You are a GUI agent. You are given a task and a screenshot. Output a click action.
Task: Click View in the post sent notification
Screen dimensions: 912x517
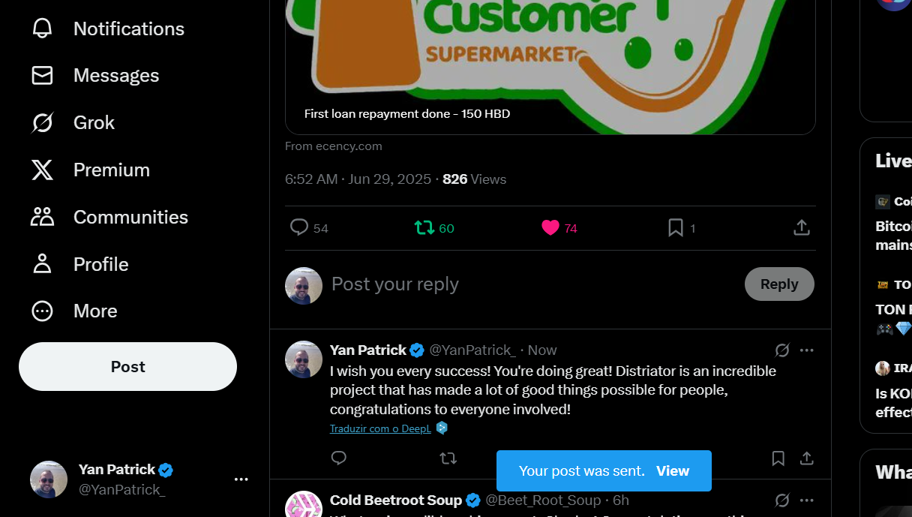[x=673, y=471]
